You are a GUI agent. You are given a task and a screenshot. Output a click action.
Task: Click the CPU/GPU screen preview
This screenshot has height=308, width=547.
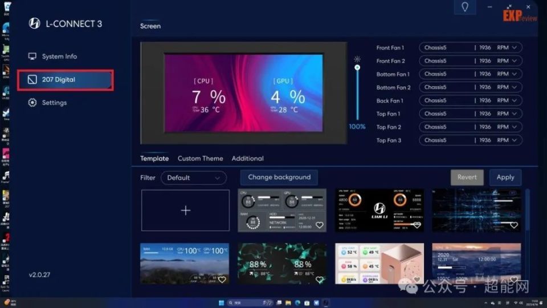coord(243,93)
